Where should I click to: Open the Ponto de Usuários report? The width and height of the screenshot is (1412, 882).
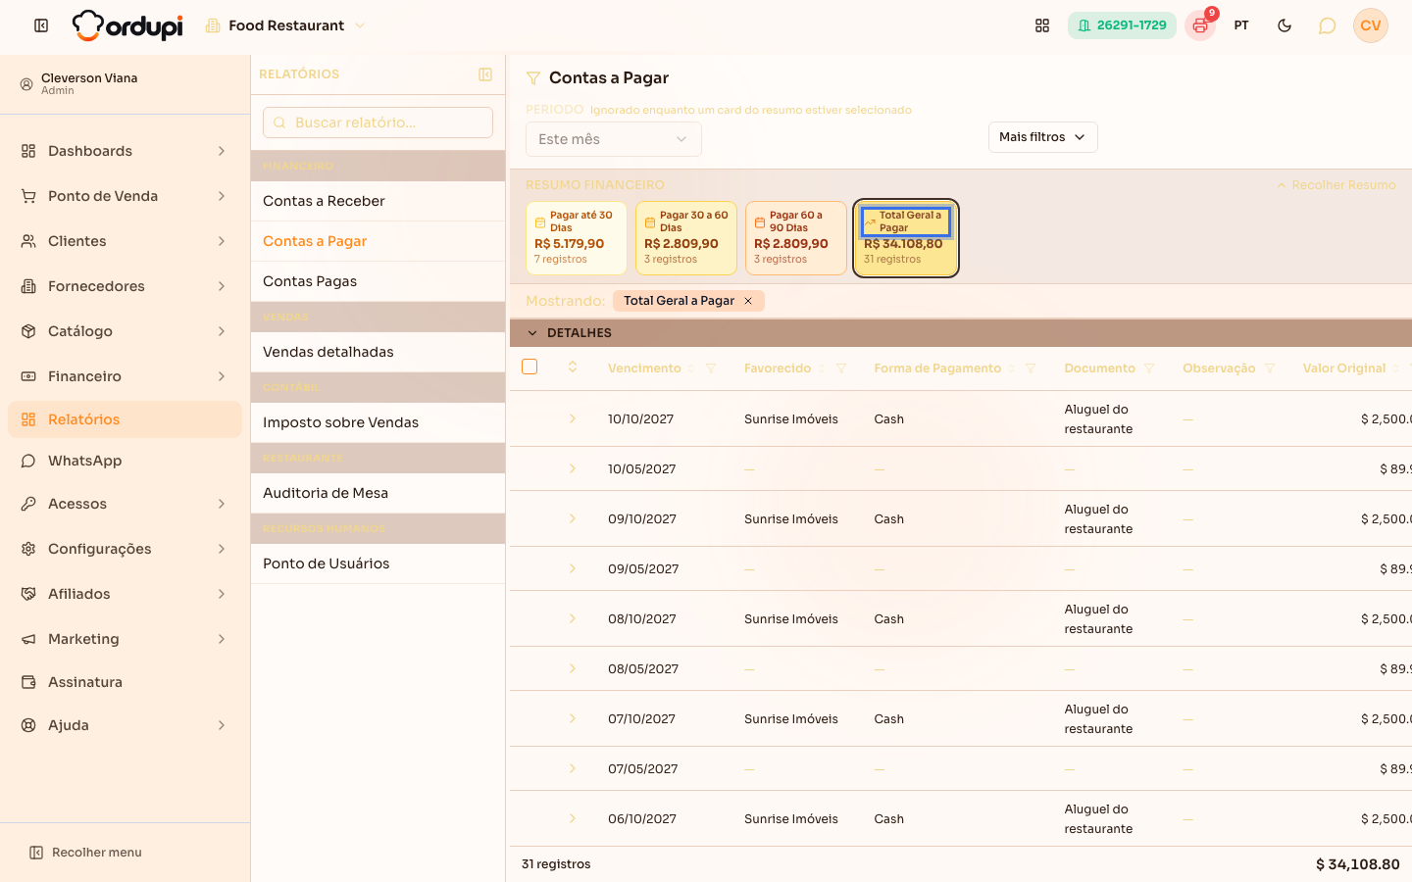(x=378, y=563)
